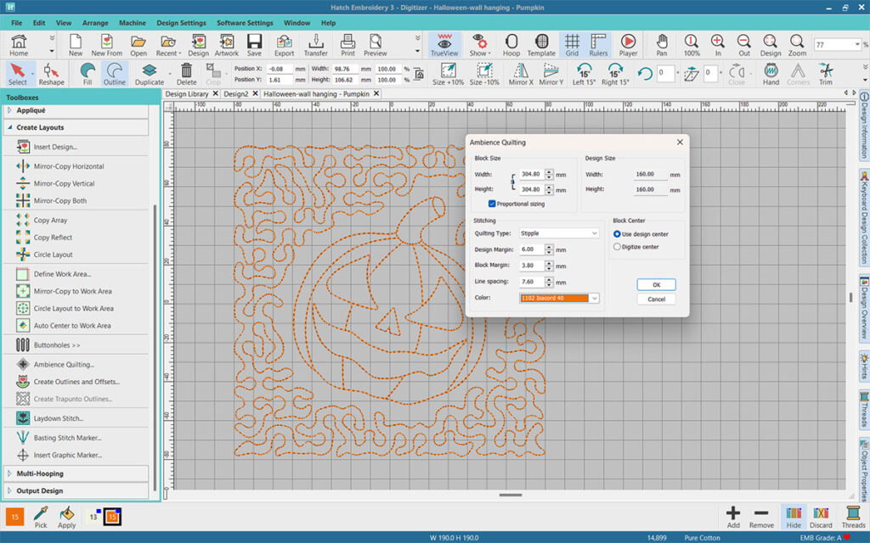Select the Reshape tool

coord(51,74)
